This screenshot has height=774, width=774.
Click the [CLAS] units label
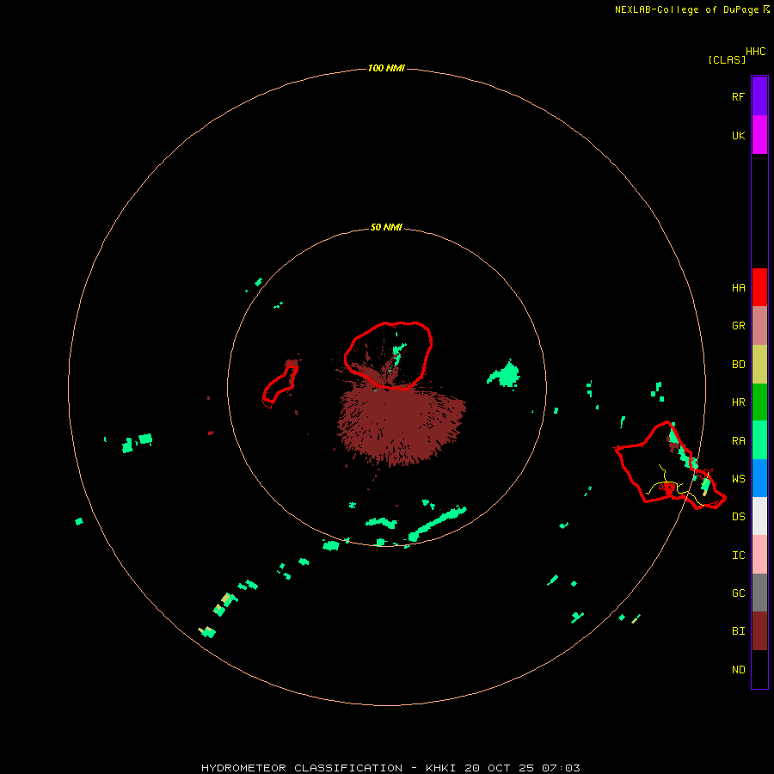click(726, 59)
